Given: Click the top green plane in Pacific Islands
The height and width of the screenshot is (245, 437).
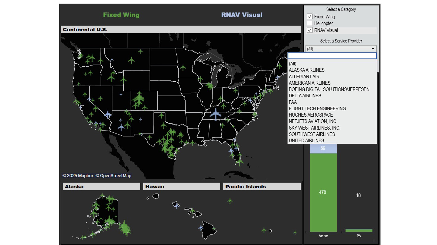Looking at the screenshot, I should coord(230,200).
